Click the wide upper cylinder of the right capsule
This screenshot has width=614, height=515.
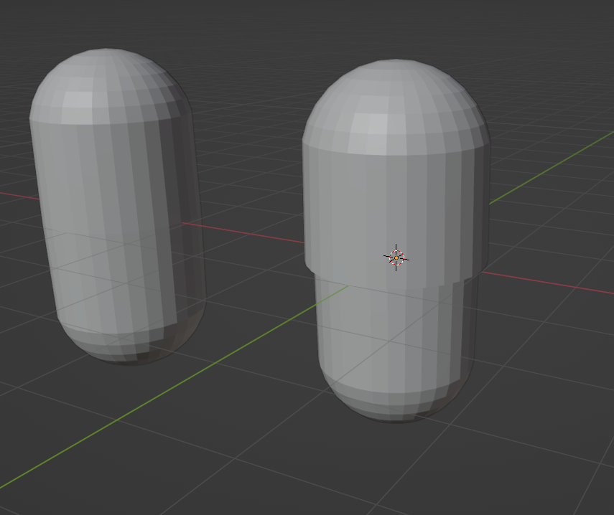pos(373,201)
